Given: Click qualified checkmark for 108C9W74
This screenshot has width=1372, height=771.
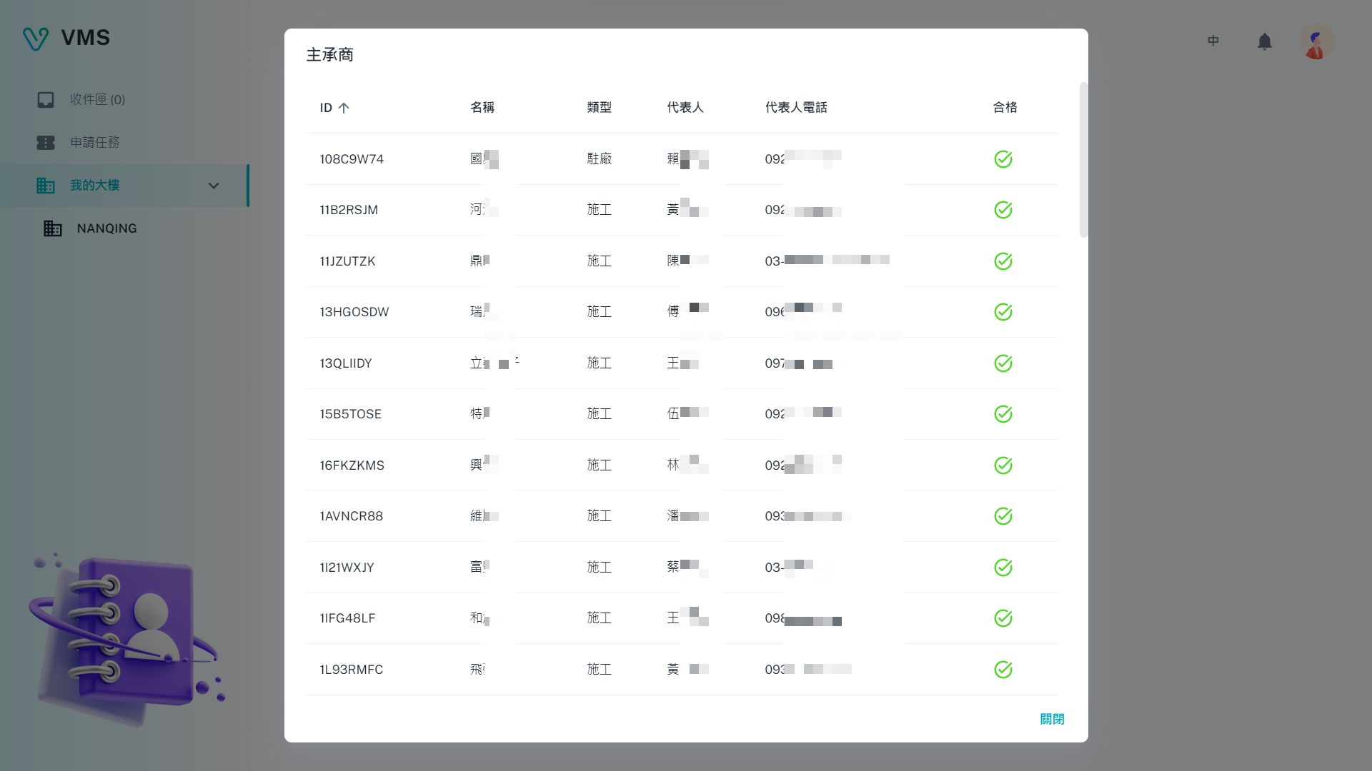Looking at the screenshot, I should click(1003, 159).
